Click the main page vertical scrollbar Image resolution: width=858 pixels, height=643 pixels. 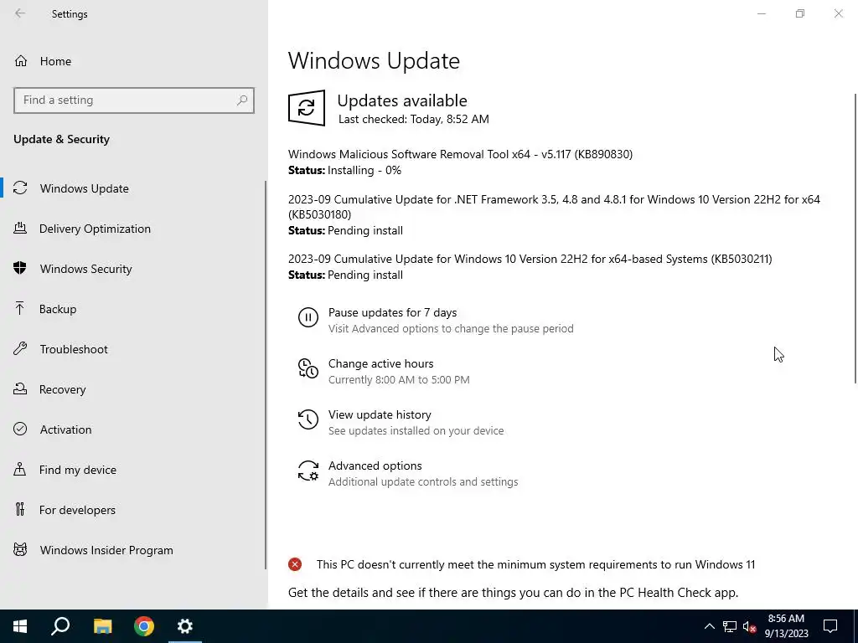point(855,239)
